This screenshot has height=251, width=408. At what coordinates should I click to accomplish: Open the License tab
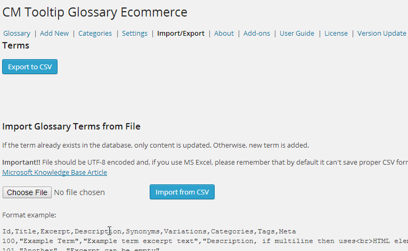336,34
